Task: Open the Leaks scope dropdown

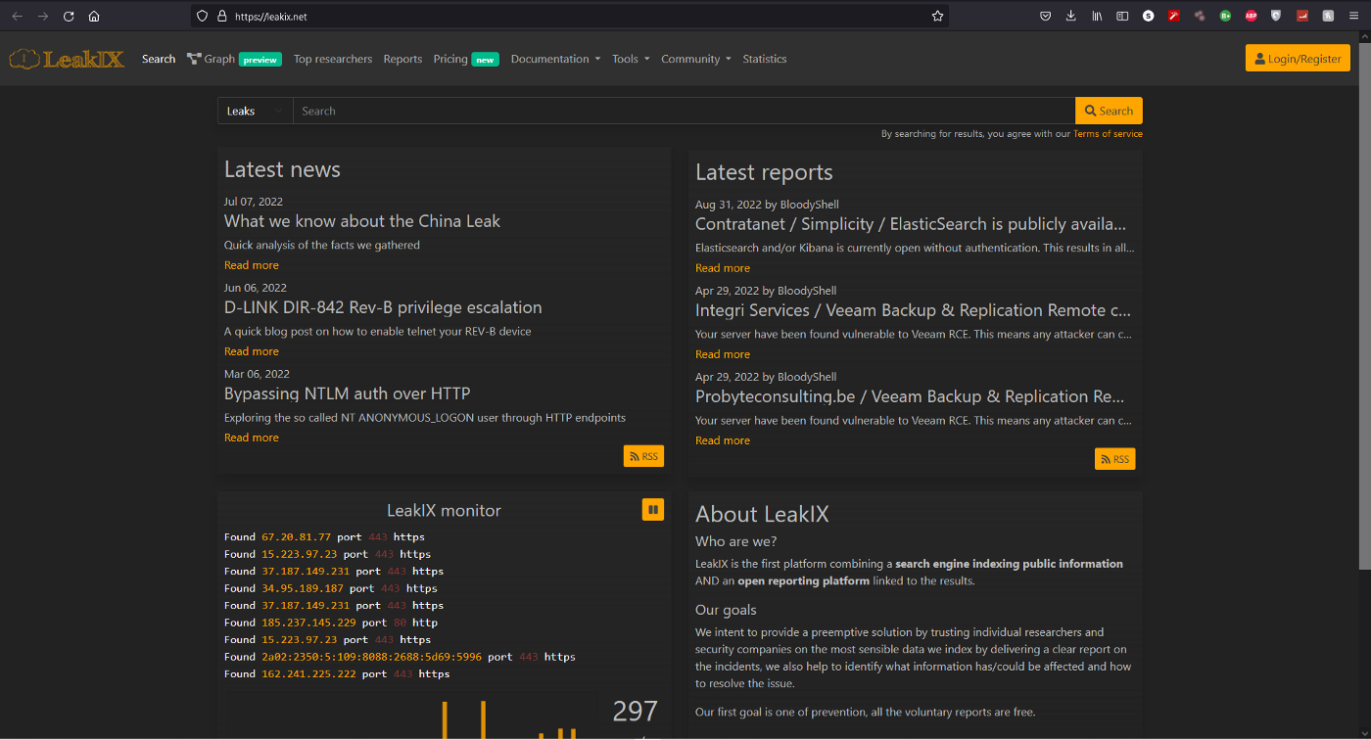Action: 255,111
